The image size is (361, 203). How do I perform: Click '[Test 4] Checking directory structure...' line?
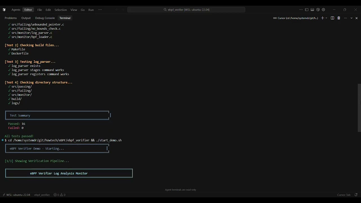point(38,82)
